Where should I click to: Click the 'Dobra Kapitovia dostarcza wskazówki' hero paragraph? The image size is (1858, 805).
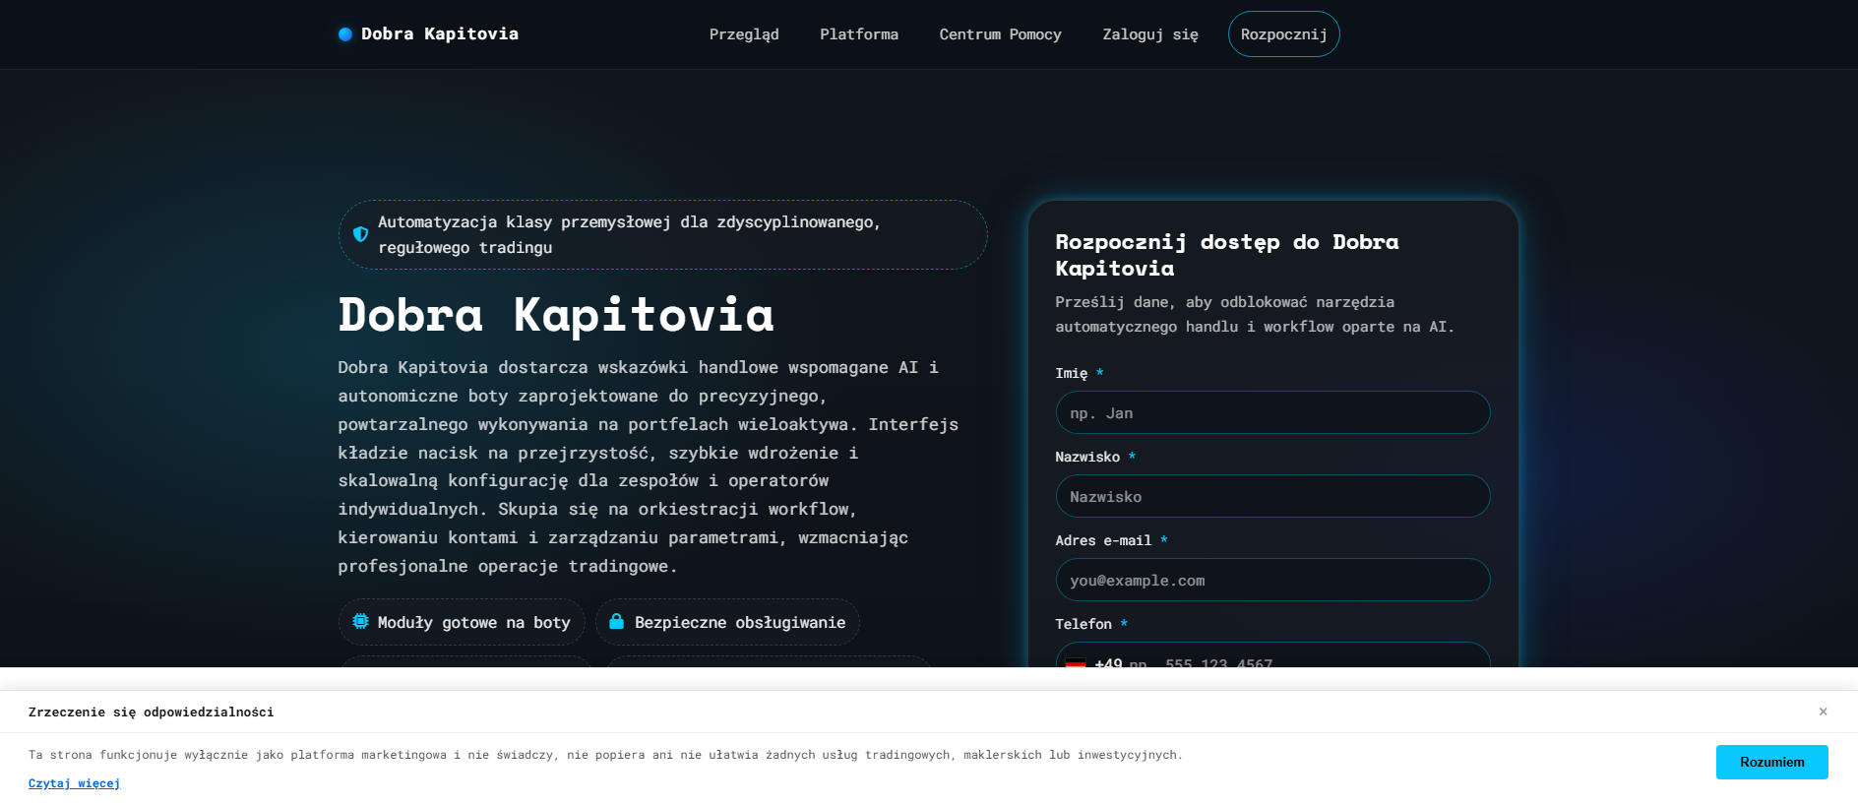point(649,466)
